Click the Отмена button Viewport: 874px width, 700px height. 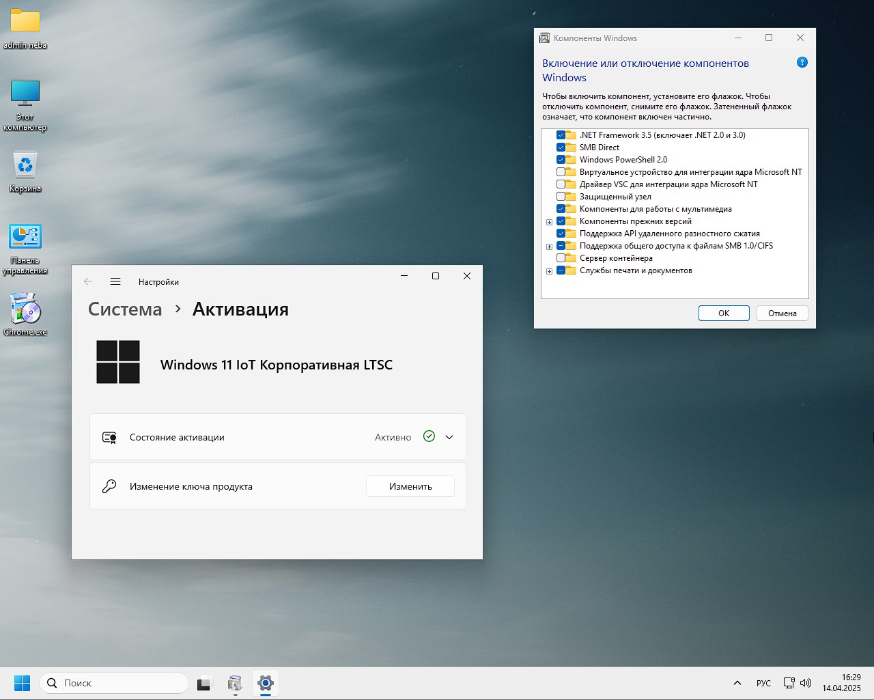782,313
